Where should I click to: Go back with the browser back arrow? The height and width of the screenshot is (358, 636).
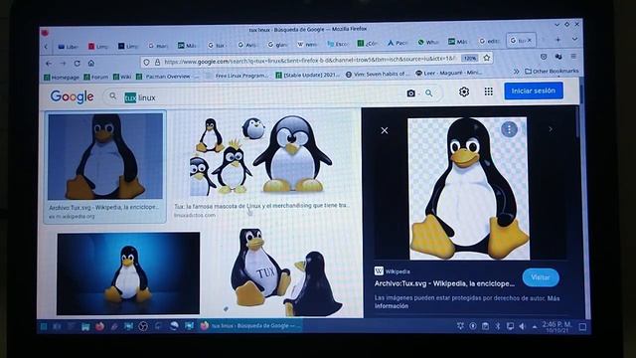click(49, 64)
